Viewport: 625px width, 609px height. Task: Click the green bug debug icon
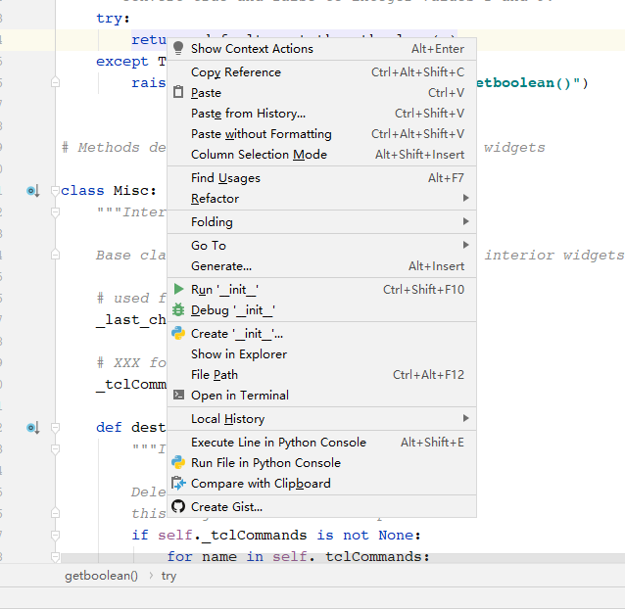click(x=178, y=309)
